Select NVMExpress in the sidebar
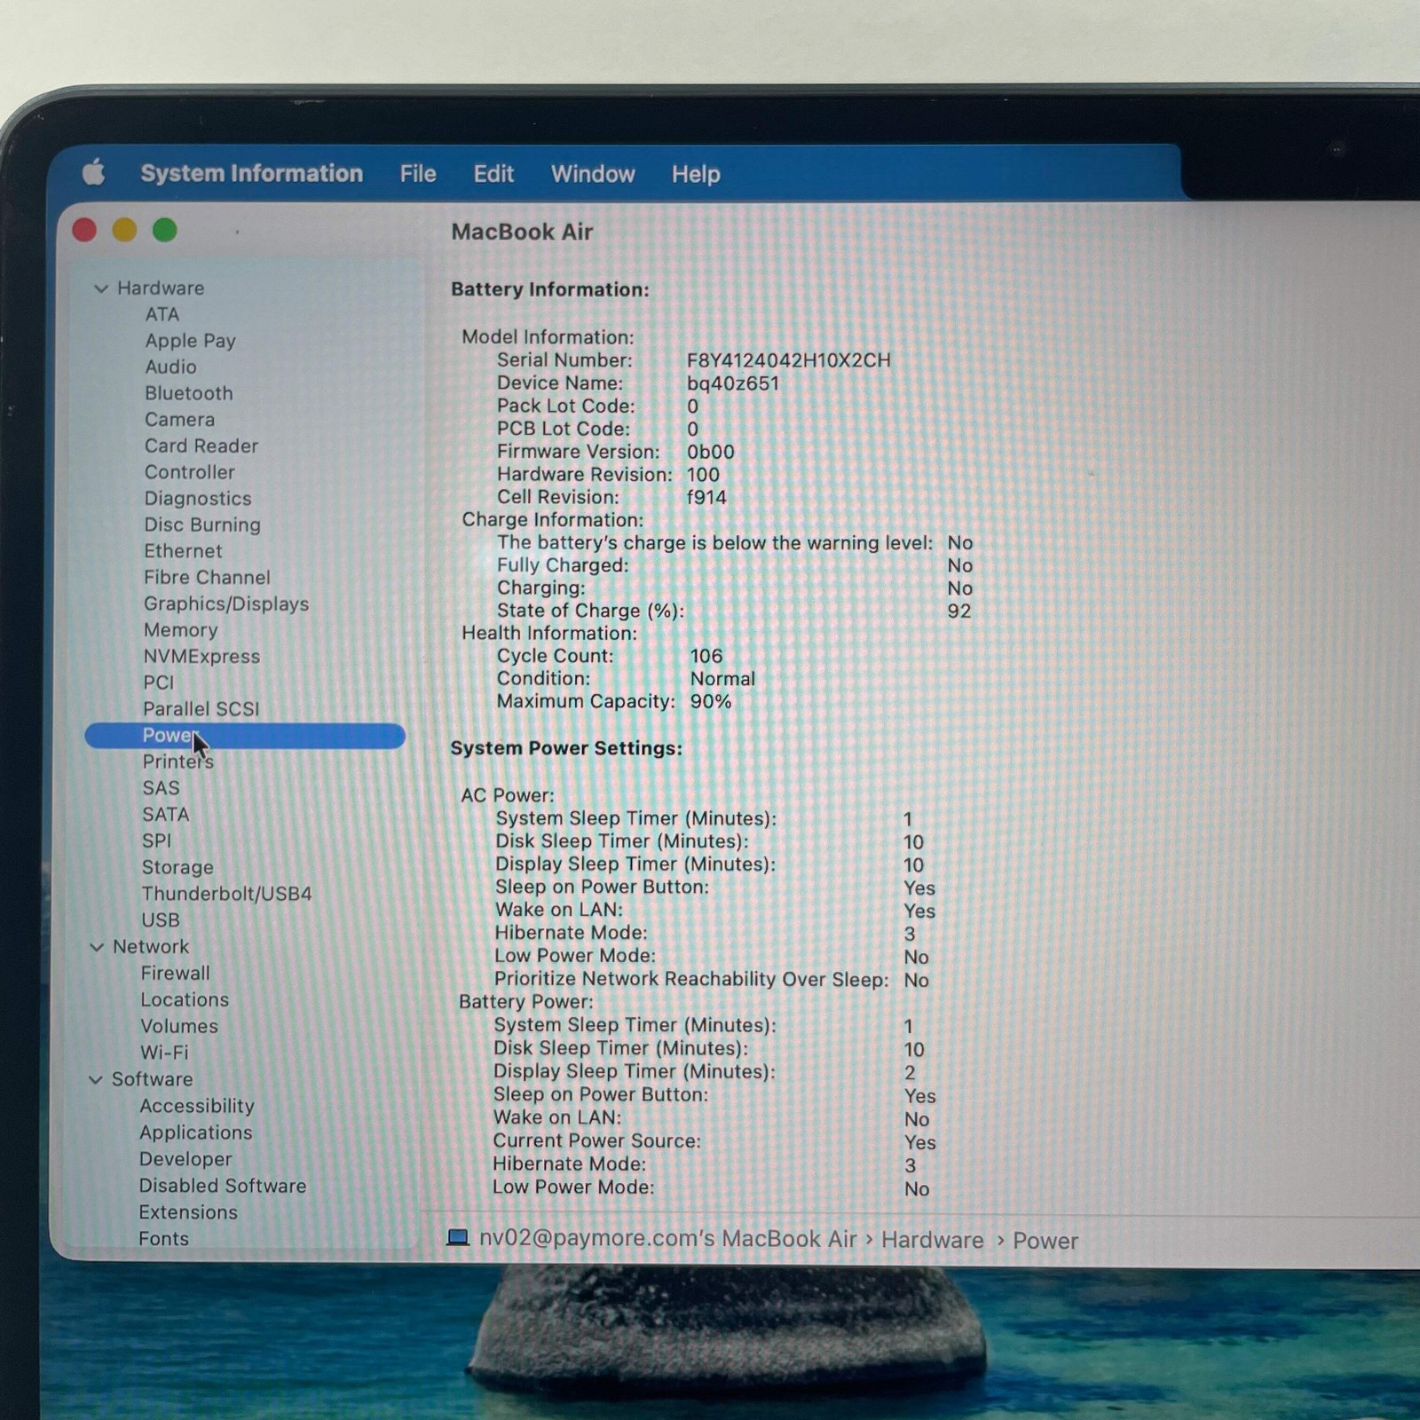The height and width of the screenshot is (1420, 1420). coord(201,657)
